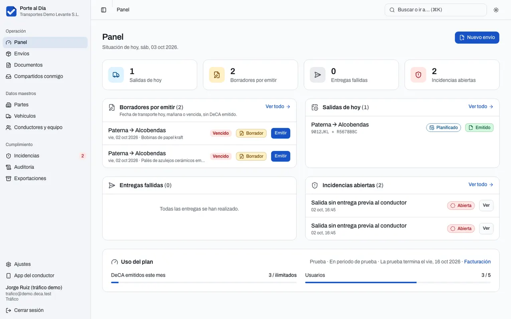Click the magnifier icon in the search box
Screen dimensions: 511x319
point(392,10)
